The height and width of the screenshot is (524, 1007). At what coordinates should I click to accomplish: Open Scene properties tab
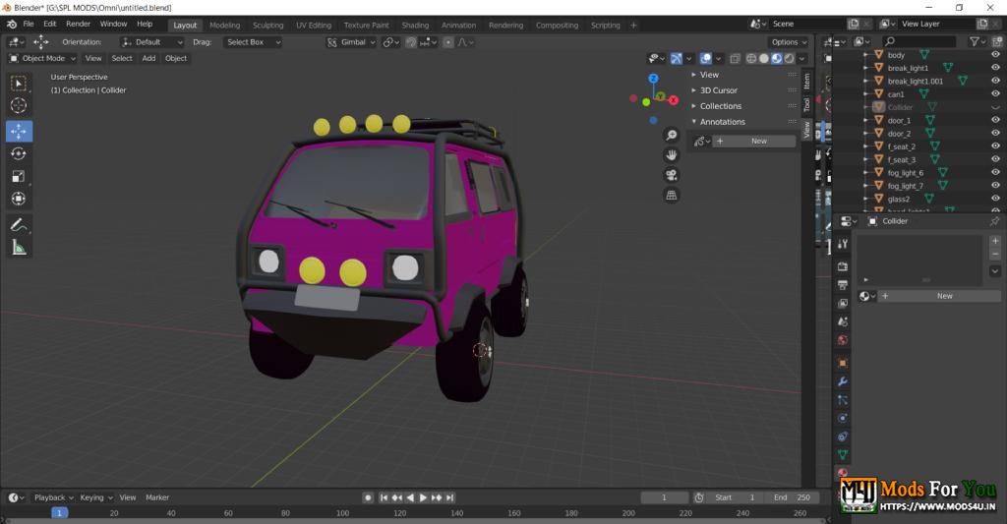click(843, 321)
